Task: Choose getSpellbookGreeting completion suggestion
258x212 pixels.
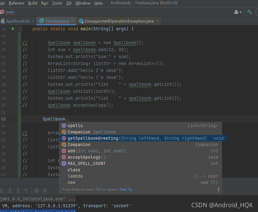Action: tap(143, 138)
